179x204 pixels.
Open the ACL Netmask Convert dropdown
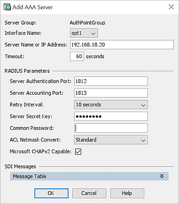(x=111, y=140)
